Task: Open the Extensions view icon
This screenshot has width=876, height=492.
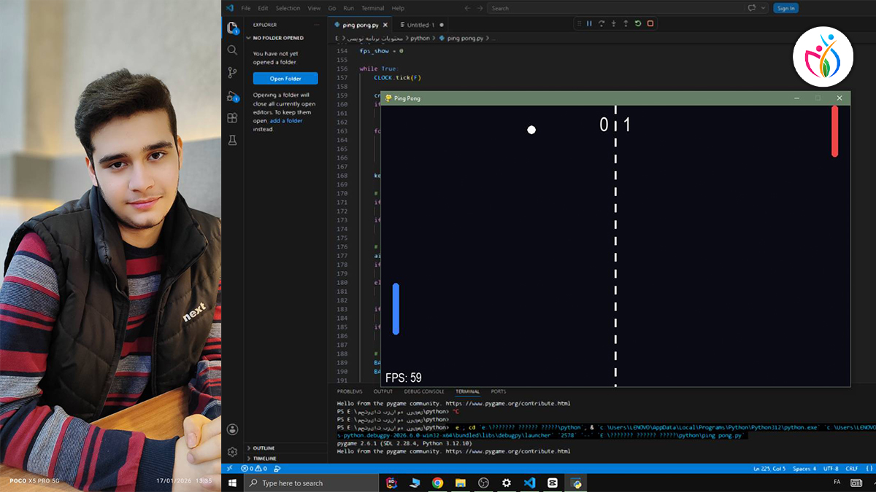Action: [x=232, y=117]
